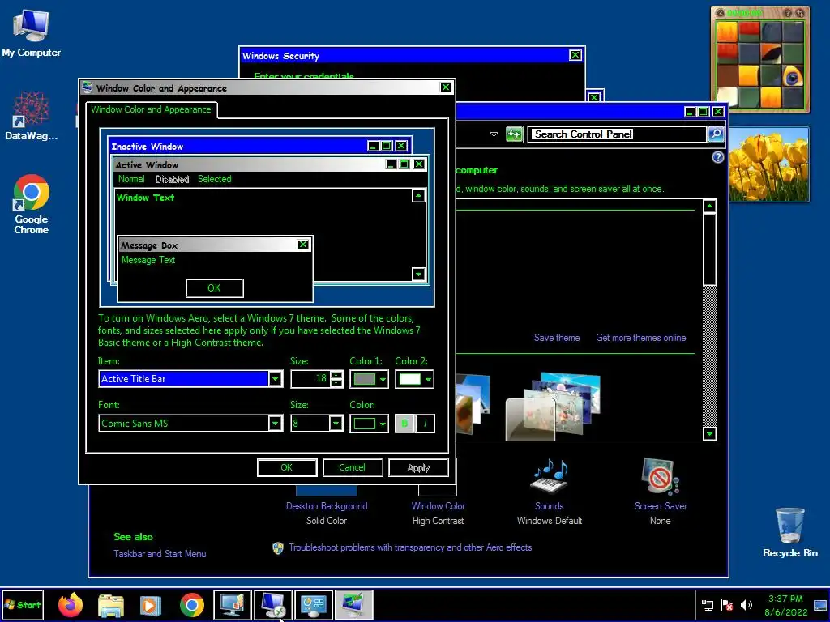The width and height of the screenshot is (830, 622).
Task: Open the clock showing 3:37 PM
Action: (785, 605)
